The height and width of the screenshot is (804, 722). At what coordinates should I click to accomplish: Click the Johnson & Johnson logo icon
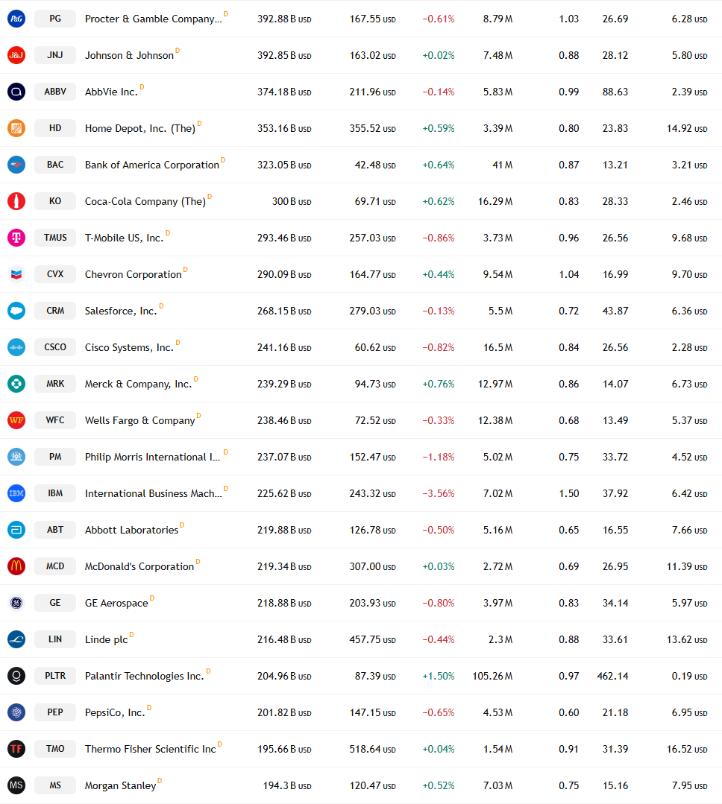[x=16, y=55]
